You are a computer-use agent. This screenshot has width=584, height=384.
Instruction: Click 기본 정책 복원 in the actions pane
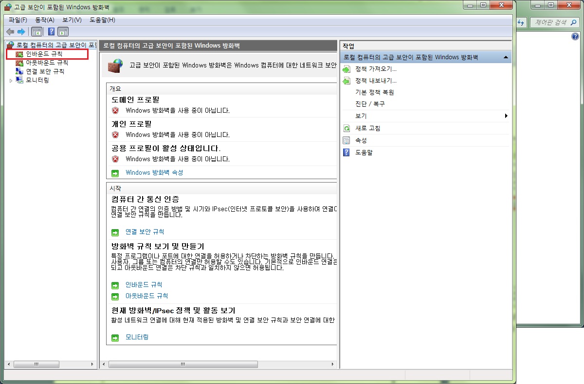375,92
